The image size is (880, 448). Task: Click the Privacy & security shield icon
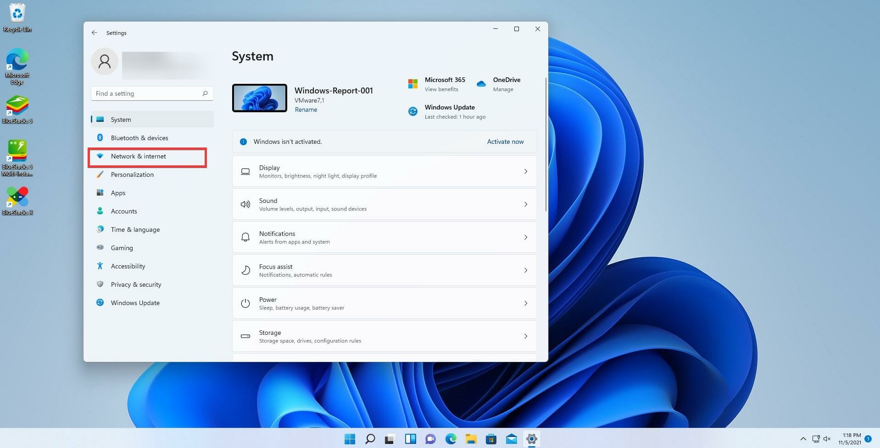(x=100, y=284)
